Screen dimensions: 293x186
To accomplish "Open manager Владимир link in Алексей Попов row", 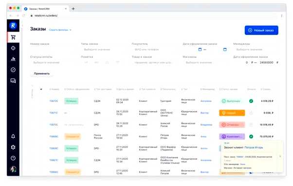I will tap(206, 125).
